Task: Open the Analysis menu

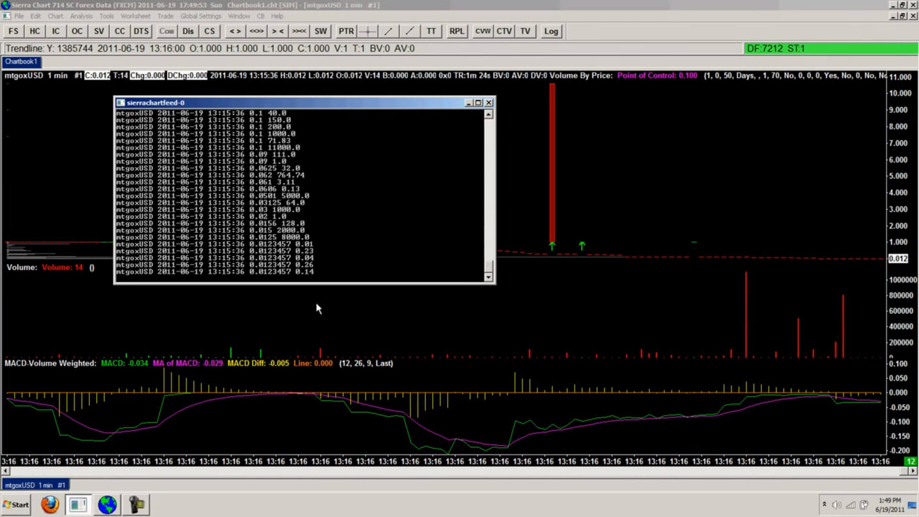Action: click(81, 16)
